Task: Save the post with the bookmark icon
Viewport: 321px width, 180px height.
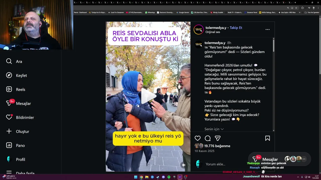Action: coord(268,138)
